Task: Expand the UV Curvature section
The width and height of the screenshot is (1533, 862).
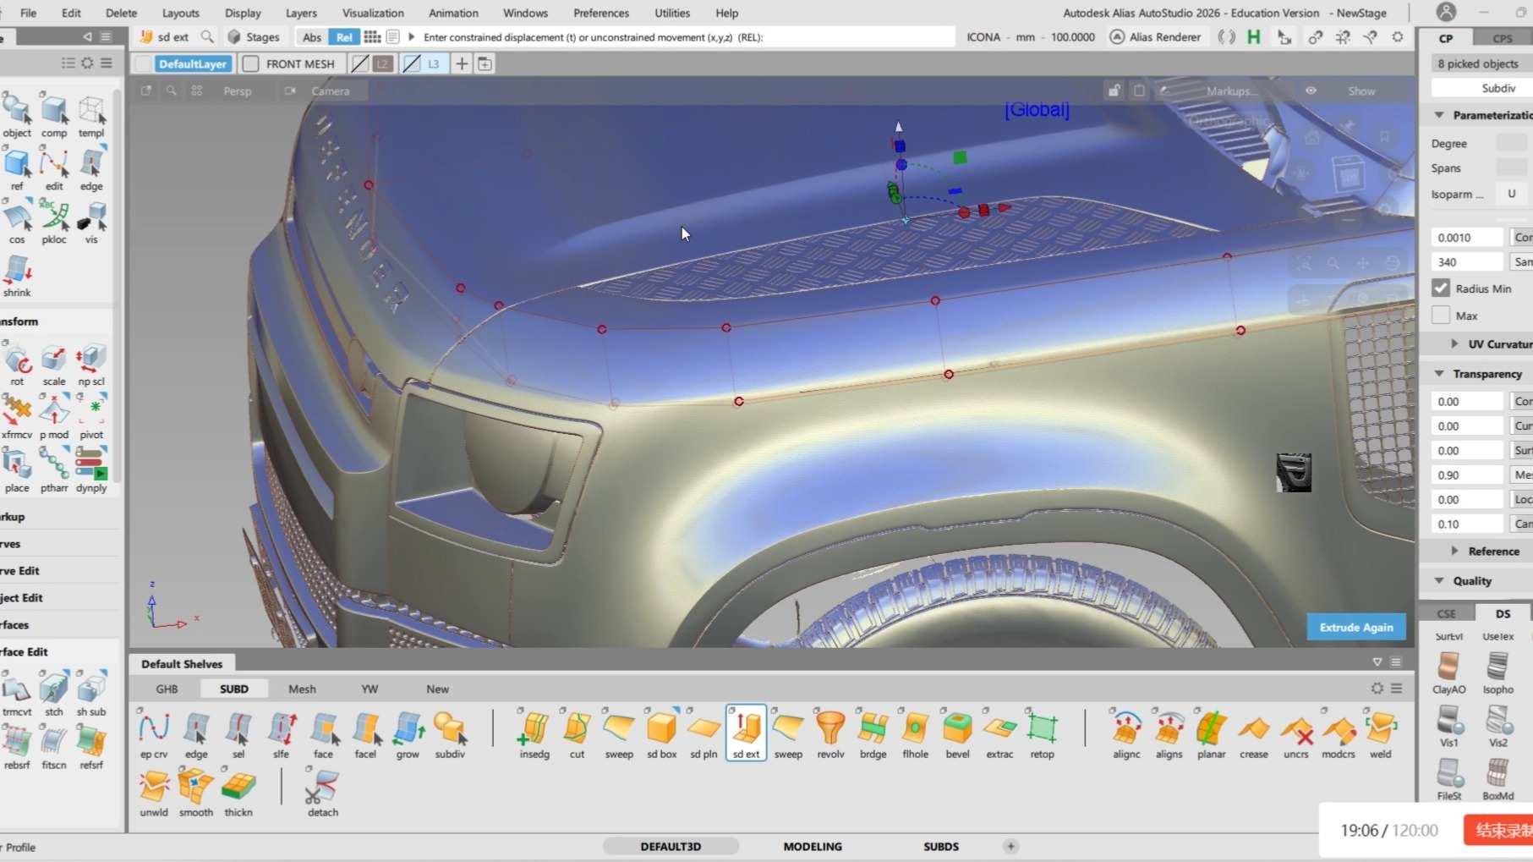Action: pos(1454,344)
